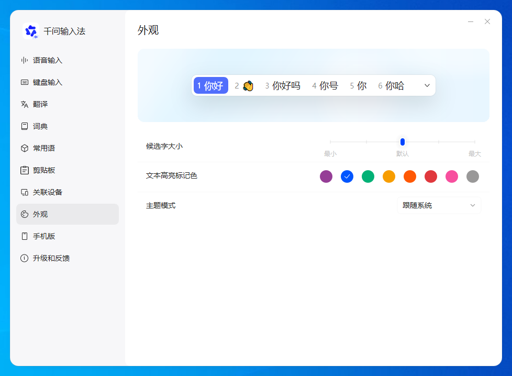Choose the blue highlight color swatch
The image size is (512, 376).
[x=347, y=176]
